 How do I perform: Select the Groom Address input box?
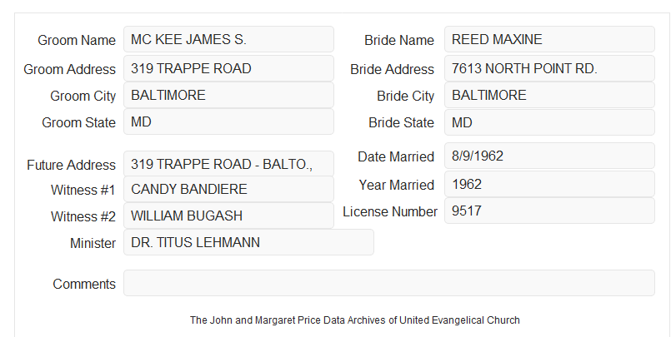click(228, 68)
